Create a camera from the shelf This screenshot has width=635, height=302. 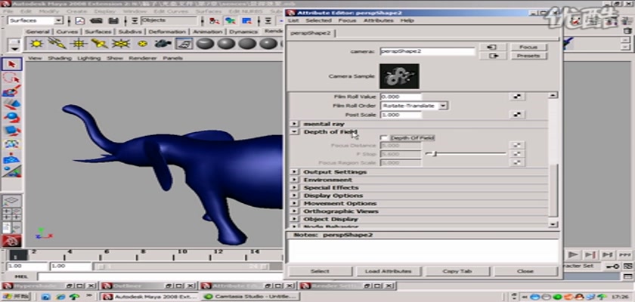tap(163, 43)
